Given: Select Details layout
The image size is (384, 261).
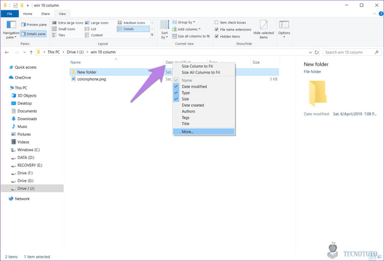Looking at the screenshot, I should click(x=133, y=29).
